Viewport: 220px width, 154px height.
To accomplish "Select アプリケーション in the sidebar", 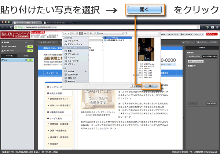I will (75, 44).
